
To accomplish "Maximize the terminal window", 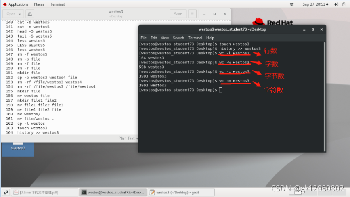I will point(313,29).
